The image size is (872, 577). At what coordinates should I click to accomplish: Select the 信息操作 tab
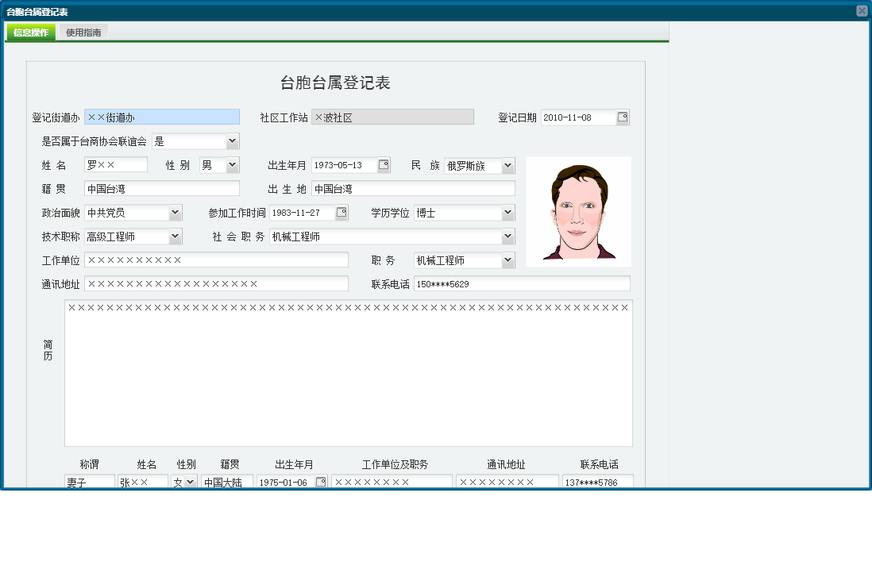(x=31, y=33)
